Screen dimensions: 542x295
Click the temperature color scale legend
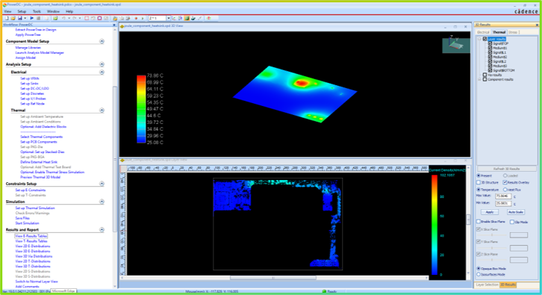[150, 109]
